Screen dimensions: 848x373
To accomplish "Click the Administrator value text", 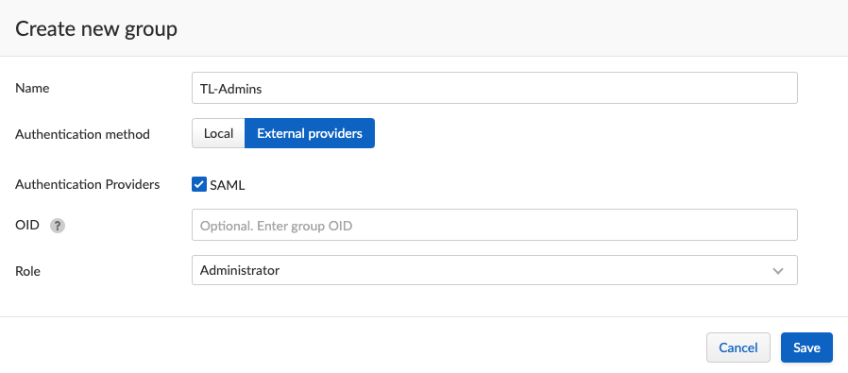I will 240,270.
